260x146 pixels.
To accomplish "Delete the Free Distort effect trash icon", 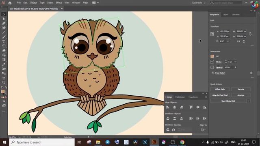I will pos(251,73).
